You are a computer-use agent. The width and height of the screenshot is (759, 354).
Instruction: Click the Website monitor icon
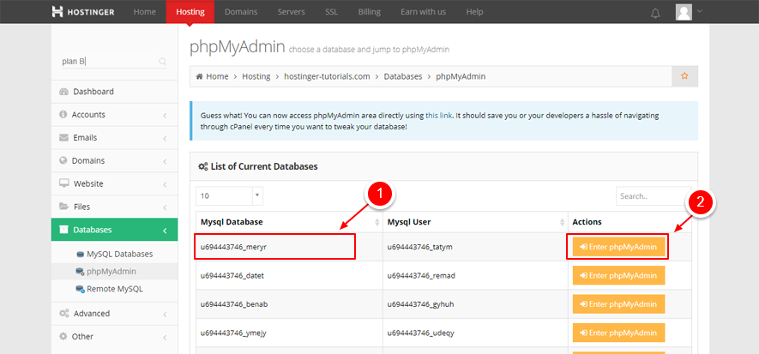point(64,183)
